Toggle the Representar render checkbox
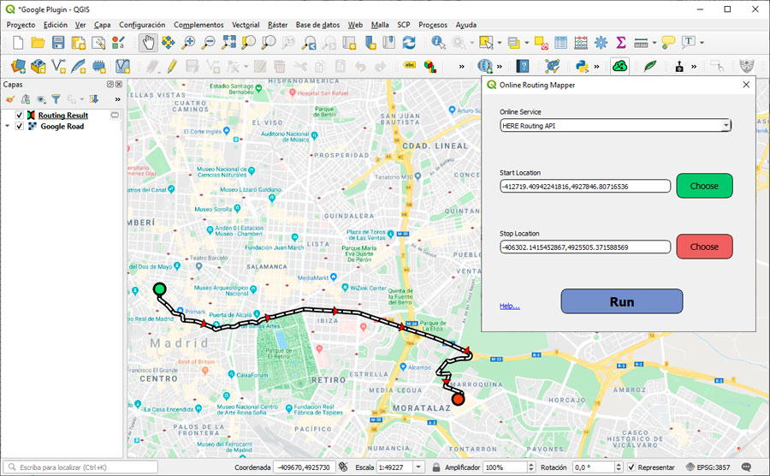 click(631, 467)
